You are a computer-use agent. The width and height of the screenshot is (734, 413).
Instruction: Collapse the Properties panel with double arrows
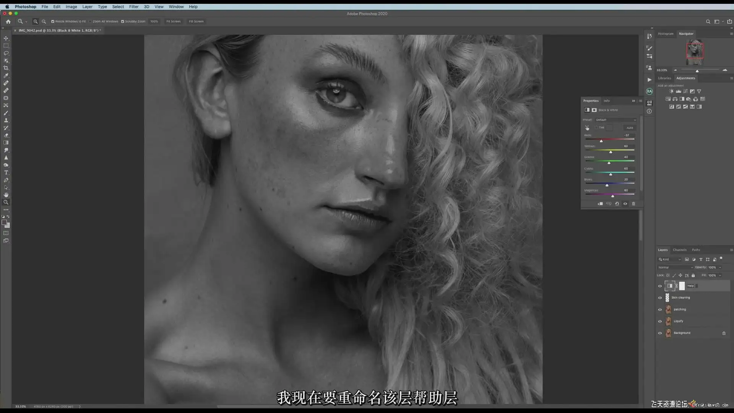[633, 101]
